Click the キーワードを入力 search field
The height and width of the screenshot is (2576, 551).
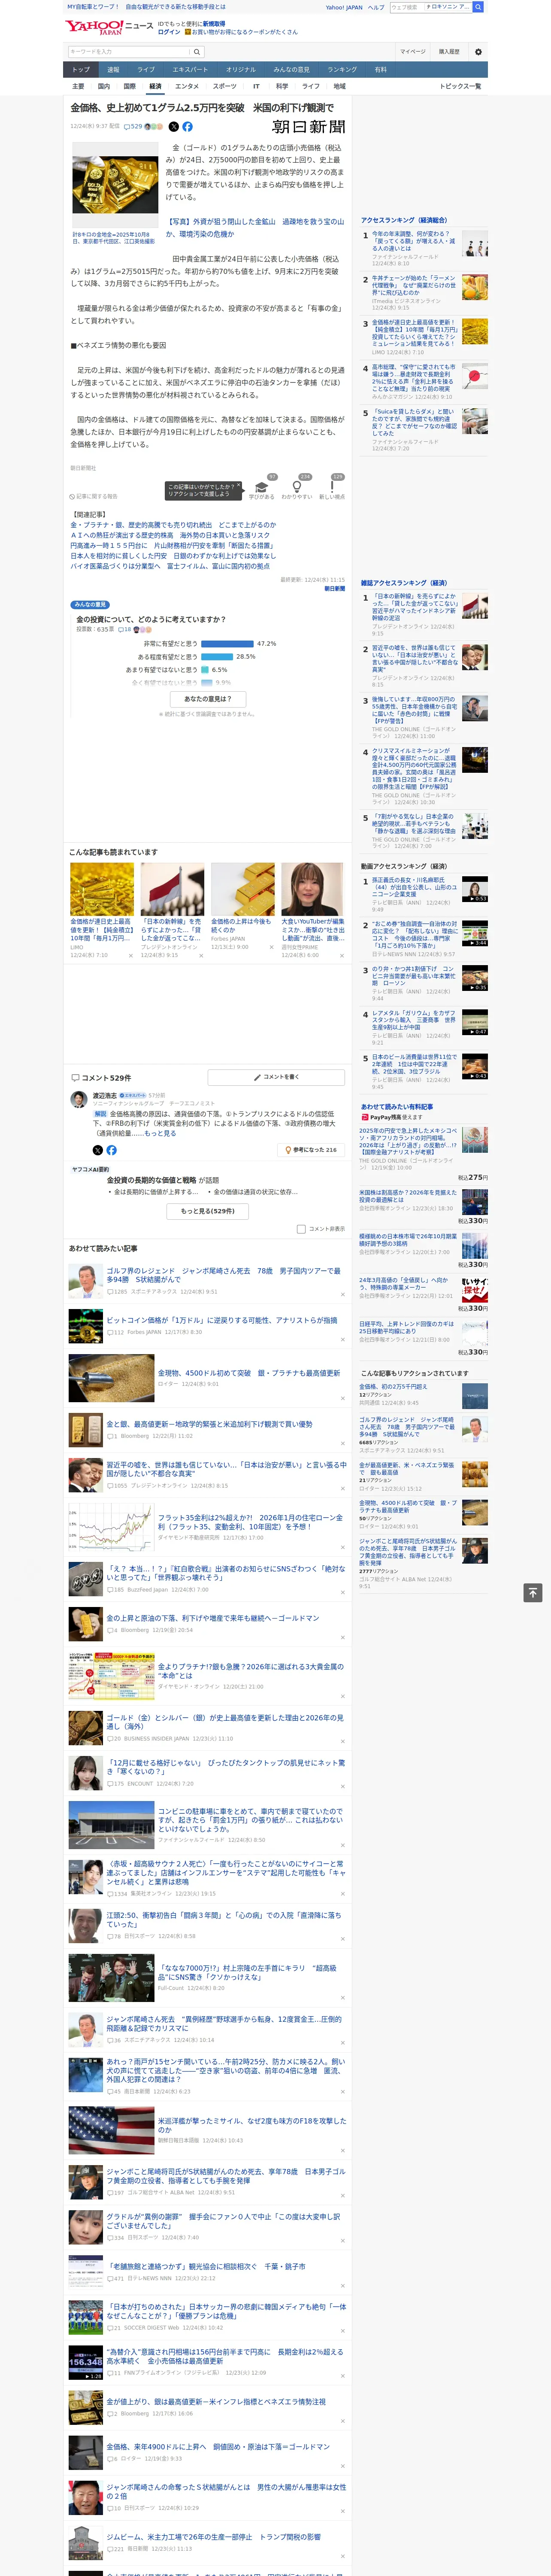[129, 51]
